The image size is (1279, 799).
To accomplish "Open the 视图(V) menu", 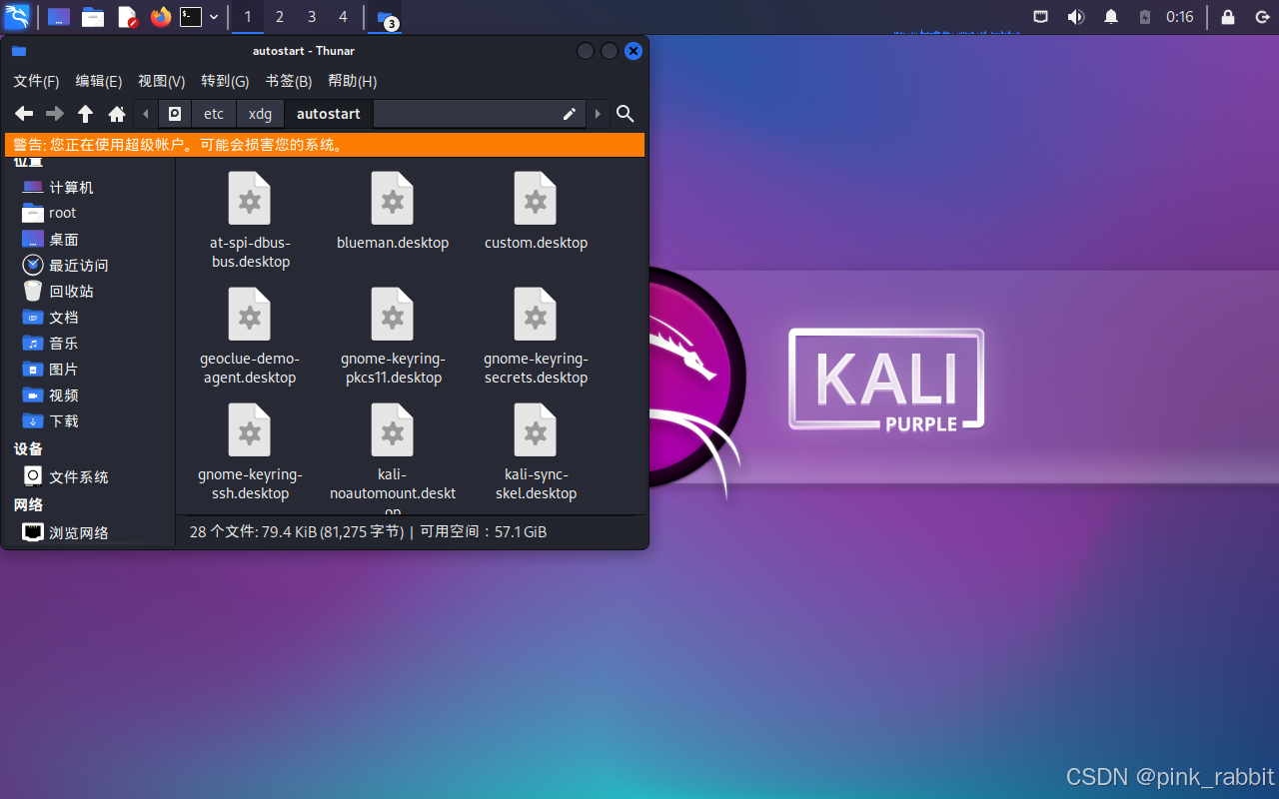I will coord(162,81).
